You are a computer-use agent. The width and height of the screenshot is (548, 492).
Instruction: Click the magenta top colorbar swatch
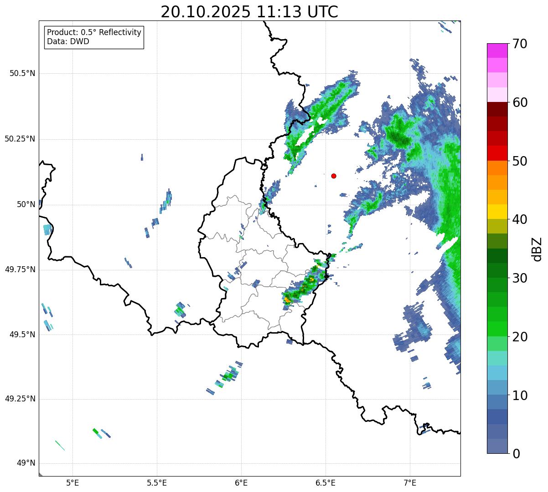point(497,51)
